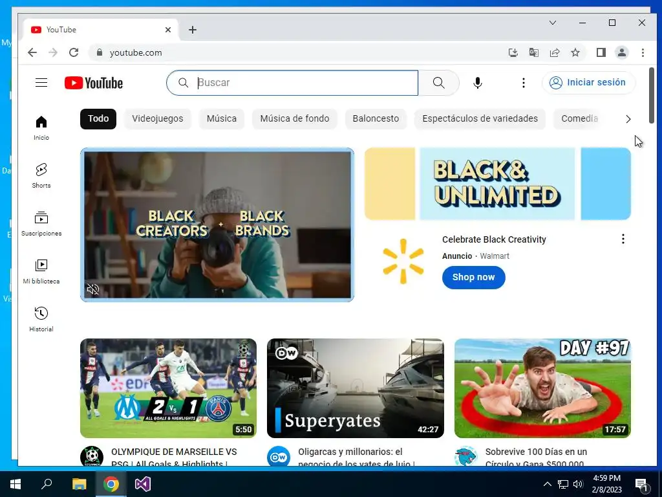Open the Superyates video thumbnail
The image size is (662, 497).
point(356,388)
